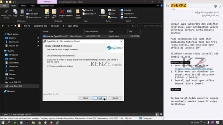Toggle Create a start link on desktop
This screenshot has height=125, width=223.
coord(48,66)
